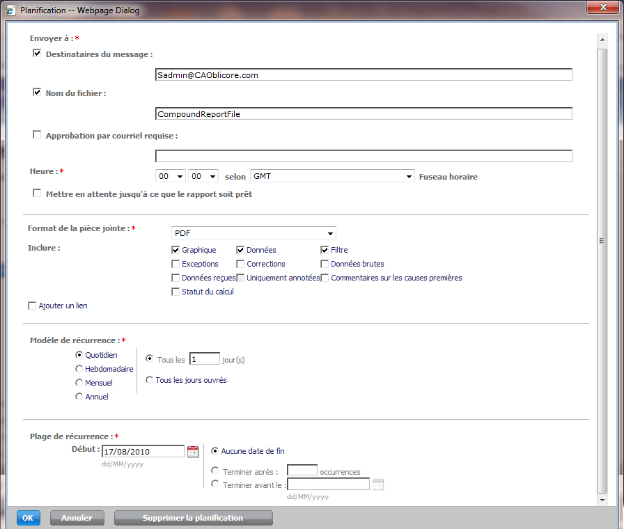Click the OK button
Viewport: 624px width, 529px height.
pyautogui.click(x=29, y=518)
